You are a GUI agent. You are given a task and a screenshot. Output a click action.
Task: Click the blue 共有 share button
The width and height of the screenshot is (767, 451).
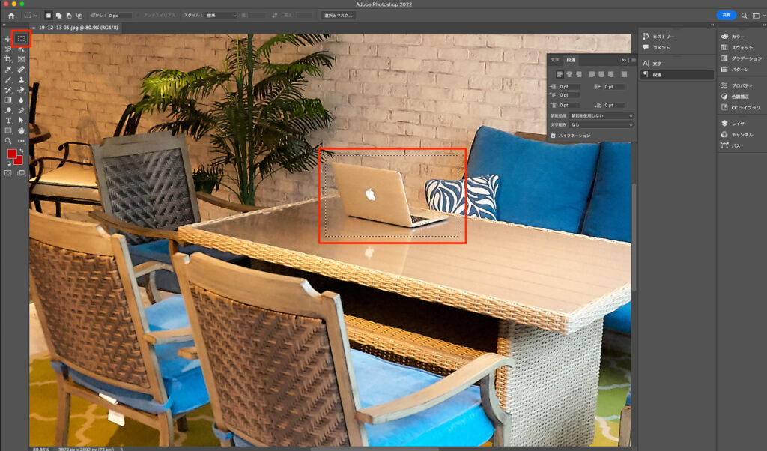726,15
